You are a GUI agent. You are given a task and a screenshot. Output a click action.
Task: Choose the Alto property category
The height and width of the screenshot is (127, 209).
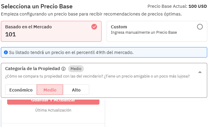[76, 90]
